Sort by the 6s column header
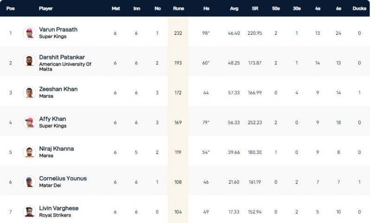Image resolution: width=371 pixels, height=223 pixels. [338, 8]
